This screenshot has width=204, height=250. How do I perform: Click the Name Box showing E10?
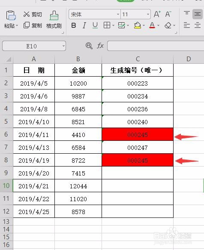pyautogui.click(x=32, y=46)
